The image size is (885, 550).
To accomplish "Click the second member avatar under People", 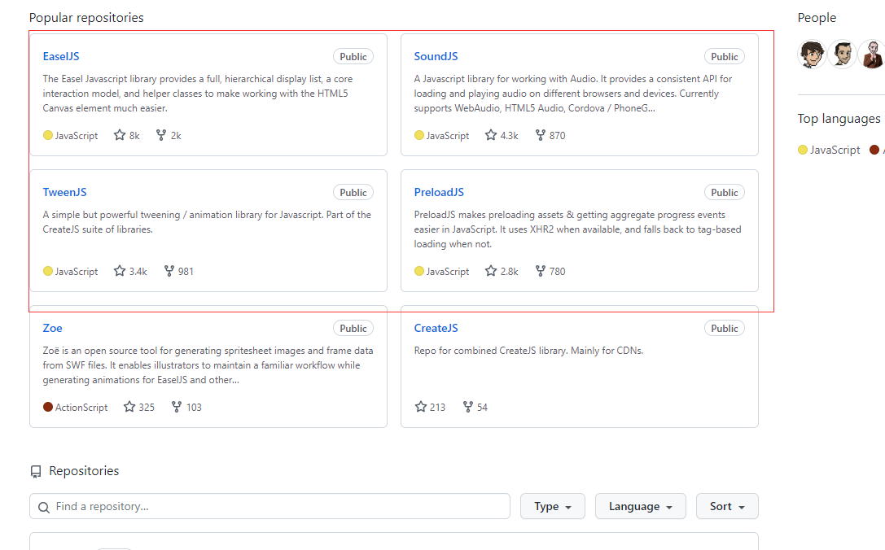I will (843, 55).
